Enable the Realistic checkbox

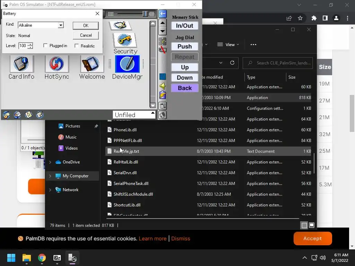77,46
